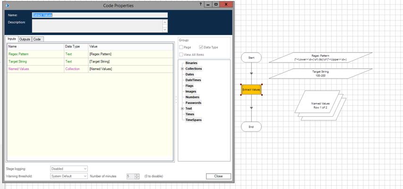Click the Name column header
403x189 pixels.
pyautogui.click(x=35, y=47)
